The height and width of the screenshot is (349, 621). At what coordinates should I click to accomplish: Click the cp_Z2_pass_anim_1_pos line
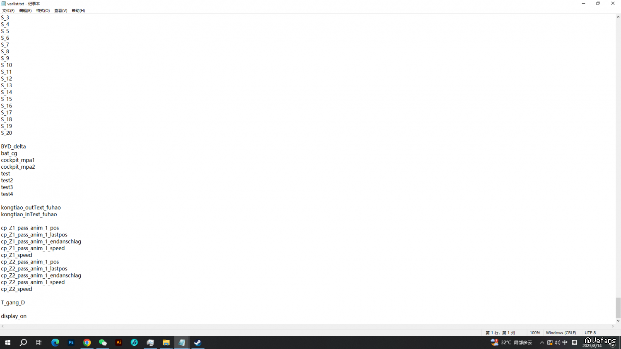[x=30, y=262]
